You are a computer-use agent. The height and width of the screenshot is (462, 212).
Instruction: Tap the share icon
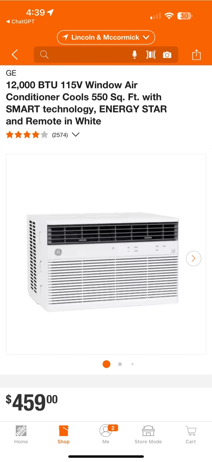tap(196, 55)
